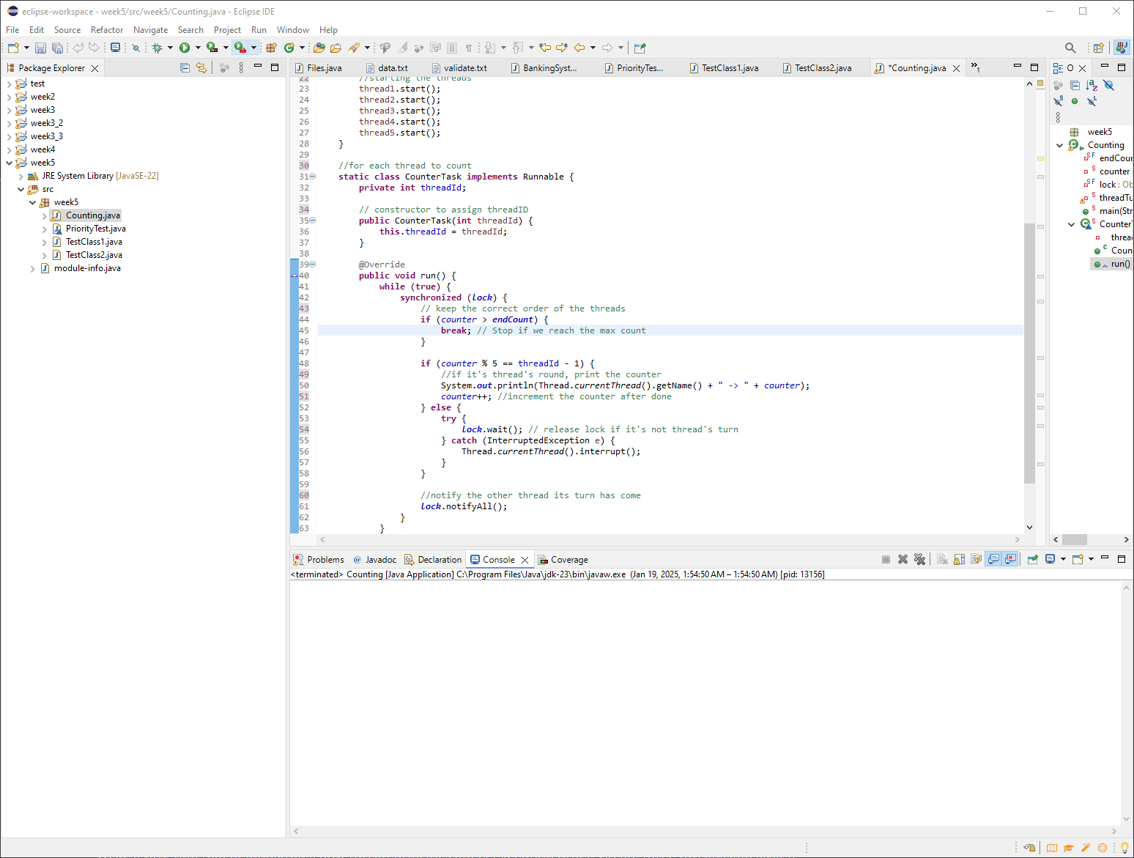Image resolution: width=1134 pixels, height=858 pixels.
Task: Select main method in Outline view
Action: 1114,211
